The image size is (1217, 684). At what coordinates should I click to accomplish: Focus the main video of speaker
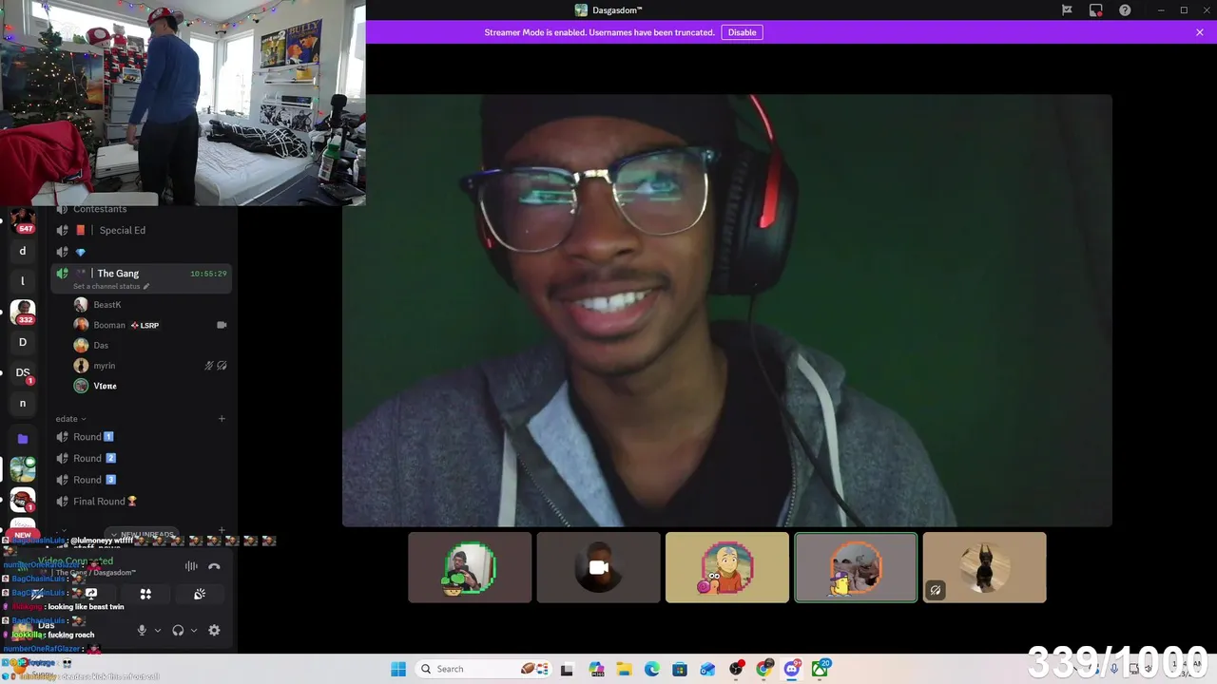point(727,310)
